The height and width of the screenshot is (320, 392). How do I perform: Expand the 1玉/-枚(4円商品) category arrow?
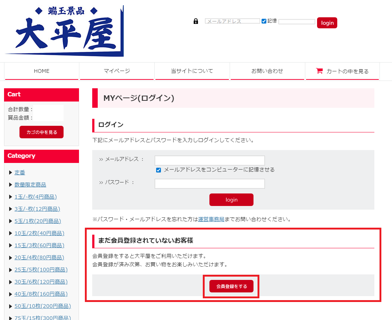[11, 196]
